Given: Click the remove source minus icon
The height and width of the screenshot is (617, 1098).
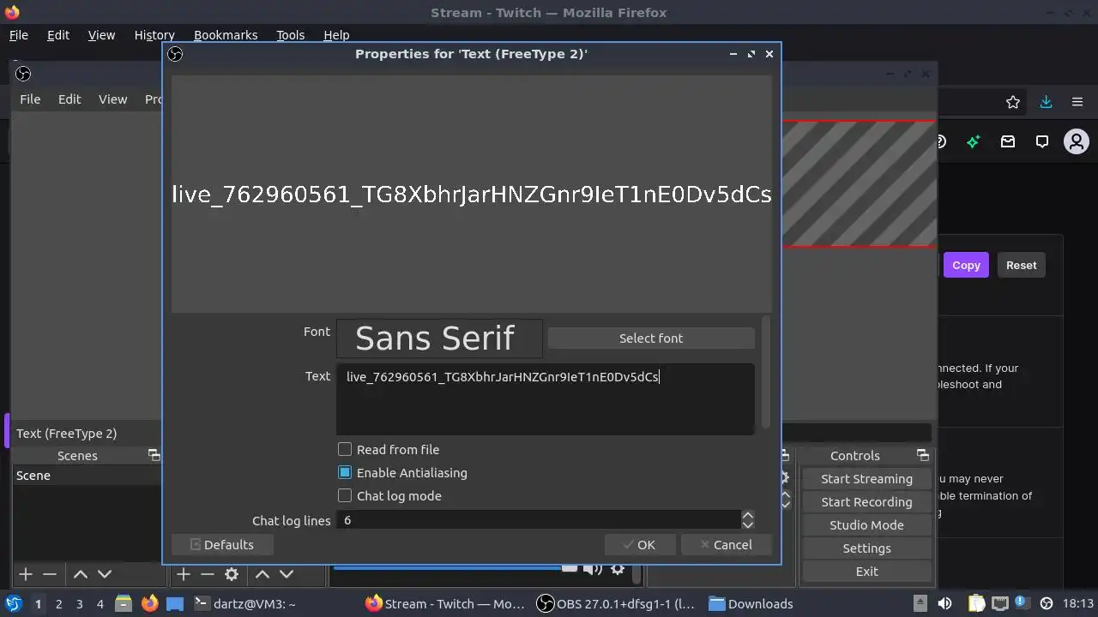Looking at the screenshot, I should click(x=208, y=574).
